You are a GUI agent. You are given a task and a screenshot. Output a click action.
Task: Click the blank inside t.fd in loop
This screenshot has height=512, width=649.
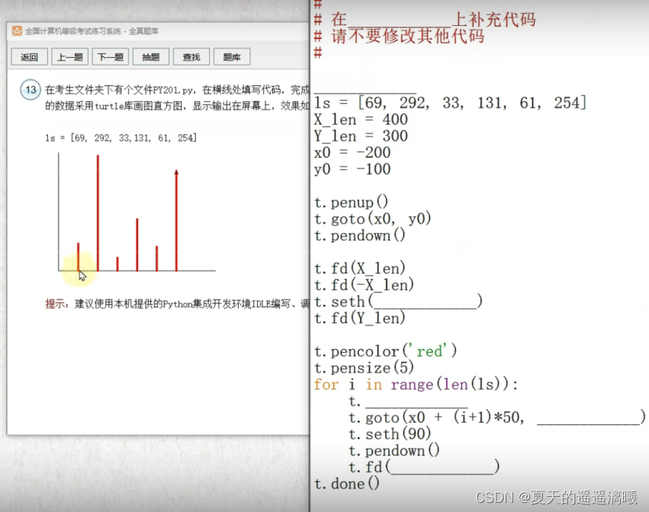click(442, 467)
